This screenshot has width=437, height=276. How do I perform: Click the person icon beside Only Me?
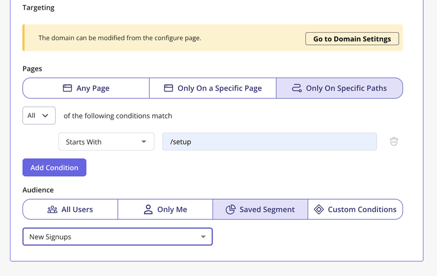(148, 209)
